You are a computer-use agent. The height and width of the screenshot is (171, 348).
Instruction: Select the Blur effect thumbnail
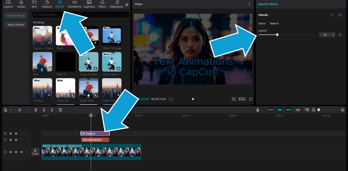tap(43, 62)
